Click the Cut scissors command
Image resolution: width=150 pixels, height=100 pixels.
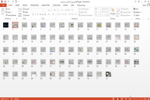click(7, 9)
